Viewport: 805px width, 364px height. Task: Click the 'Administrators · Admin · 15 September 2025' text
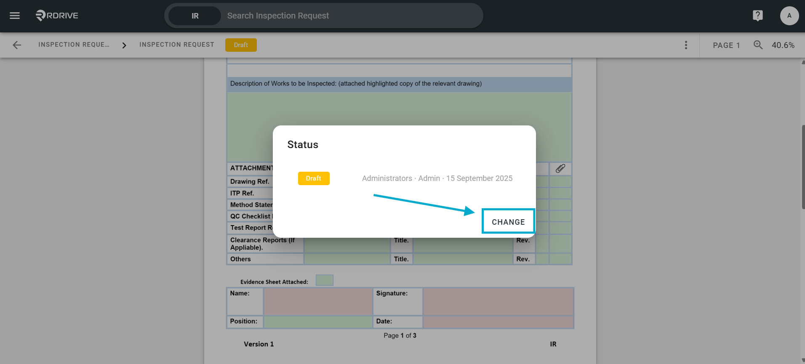click(437, 178)
